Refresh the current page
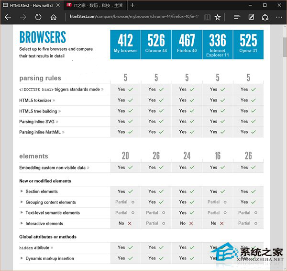Viewport: 287px width, 271px height. click(x=38, y=17)
